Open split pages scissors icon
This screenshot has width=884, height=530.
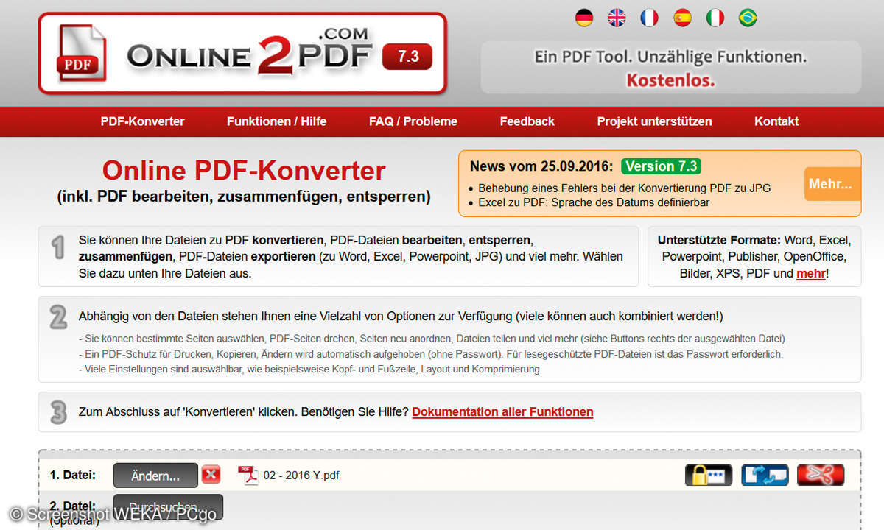[x=821, y=475]
